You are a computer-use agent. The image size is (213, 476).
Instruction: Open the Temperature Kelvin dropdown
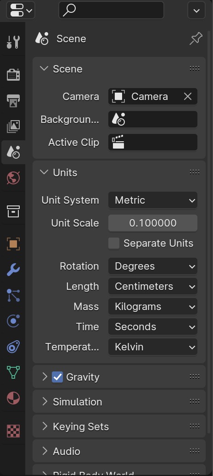pyautogui.click(x=153, y=347)
